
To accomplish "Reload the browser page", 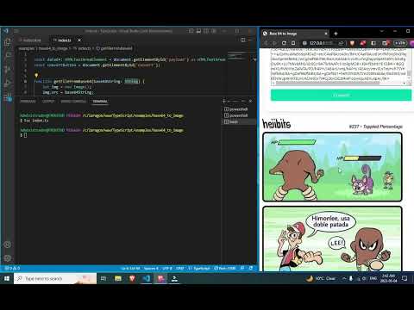I will 284,43.
